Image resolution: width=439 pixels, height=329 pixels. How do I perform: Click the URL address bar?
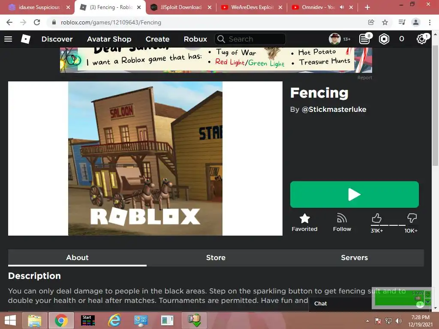pos(207,22)
